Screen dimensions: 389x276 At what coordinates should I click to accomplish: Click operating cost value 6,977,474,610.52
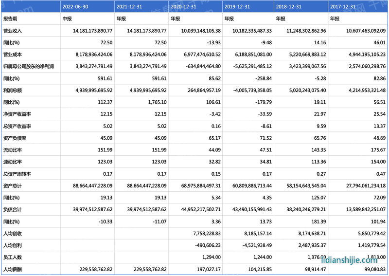click(202, 55)
